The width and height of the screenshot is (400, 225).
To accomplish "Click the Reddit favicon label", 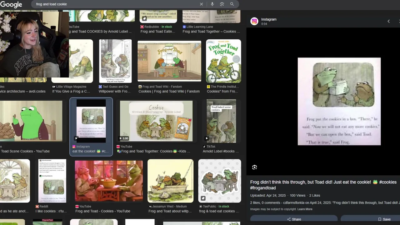I will [42, 207].
